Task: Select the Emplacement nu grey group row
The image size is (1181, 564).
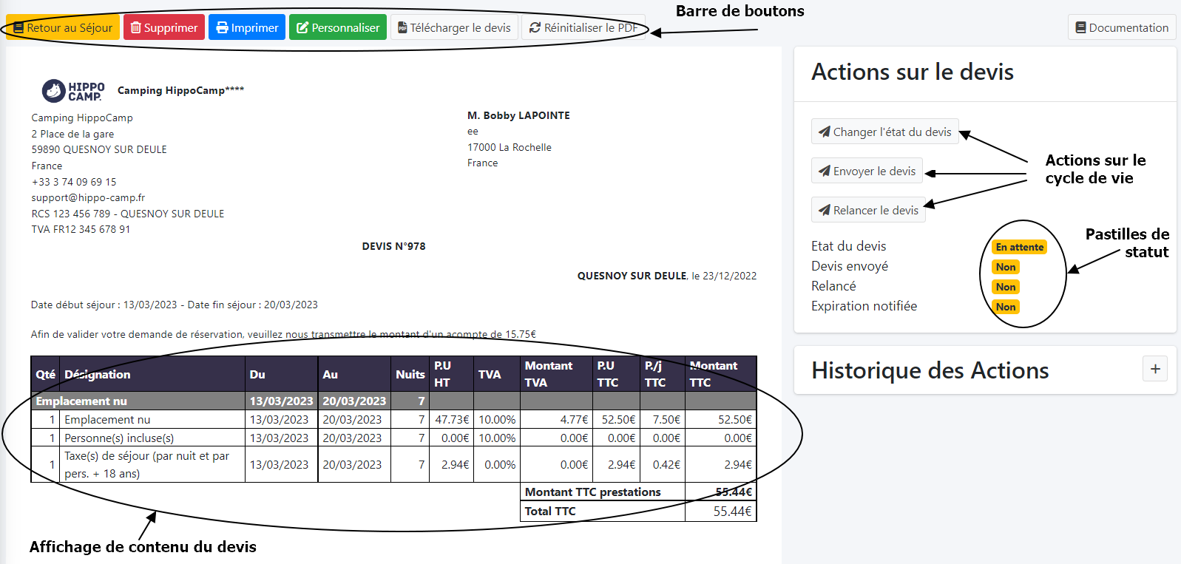Action: 81,401
